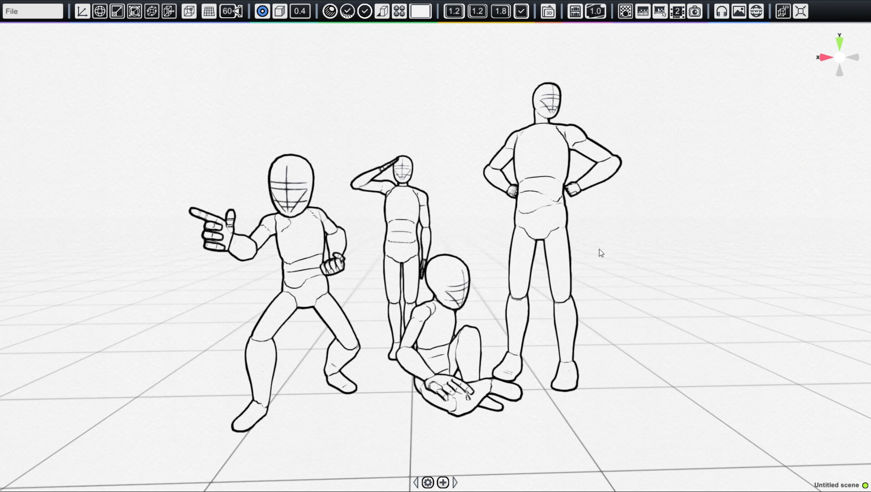The height and width of the screenshot is (492, 871).
Task: Open the 3D folder library icon
Action: click(548, 11)
